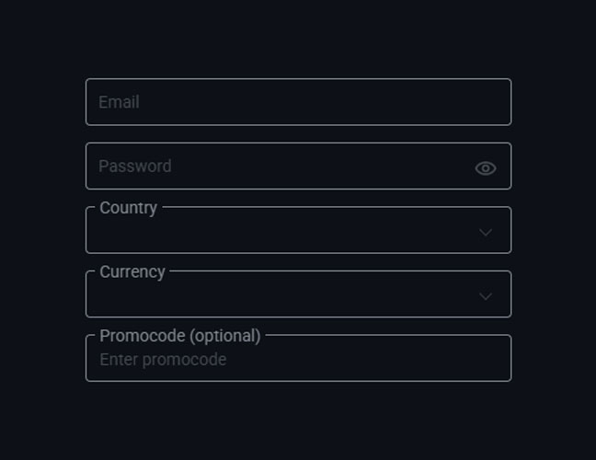Place cursor inside the empty Country box

tap(298, 230)
